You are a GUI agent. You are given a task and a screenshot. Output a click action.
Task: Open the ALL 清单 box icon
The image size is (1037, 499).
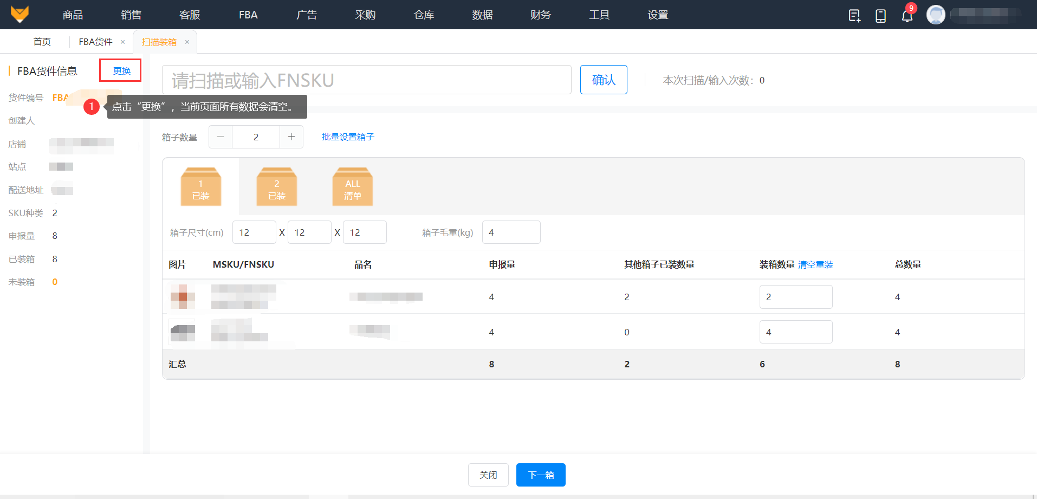[x=352, y=187]
